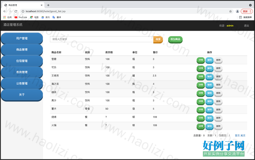Screen dimensions: 255x160
Task: Delete the 雪碧 row
Action: tap(218, 60)
